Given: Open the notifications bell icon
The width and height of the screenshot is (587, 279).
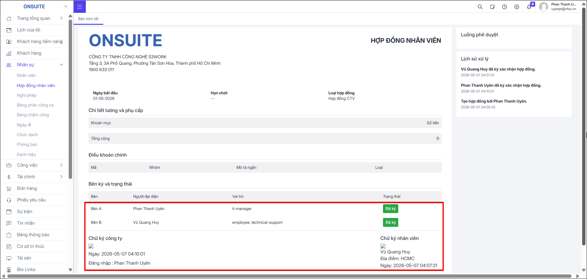Looking at the screenshot, I should click(x=529, y=7).
